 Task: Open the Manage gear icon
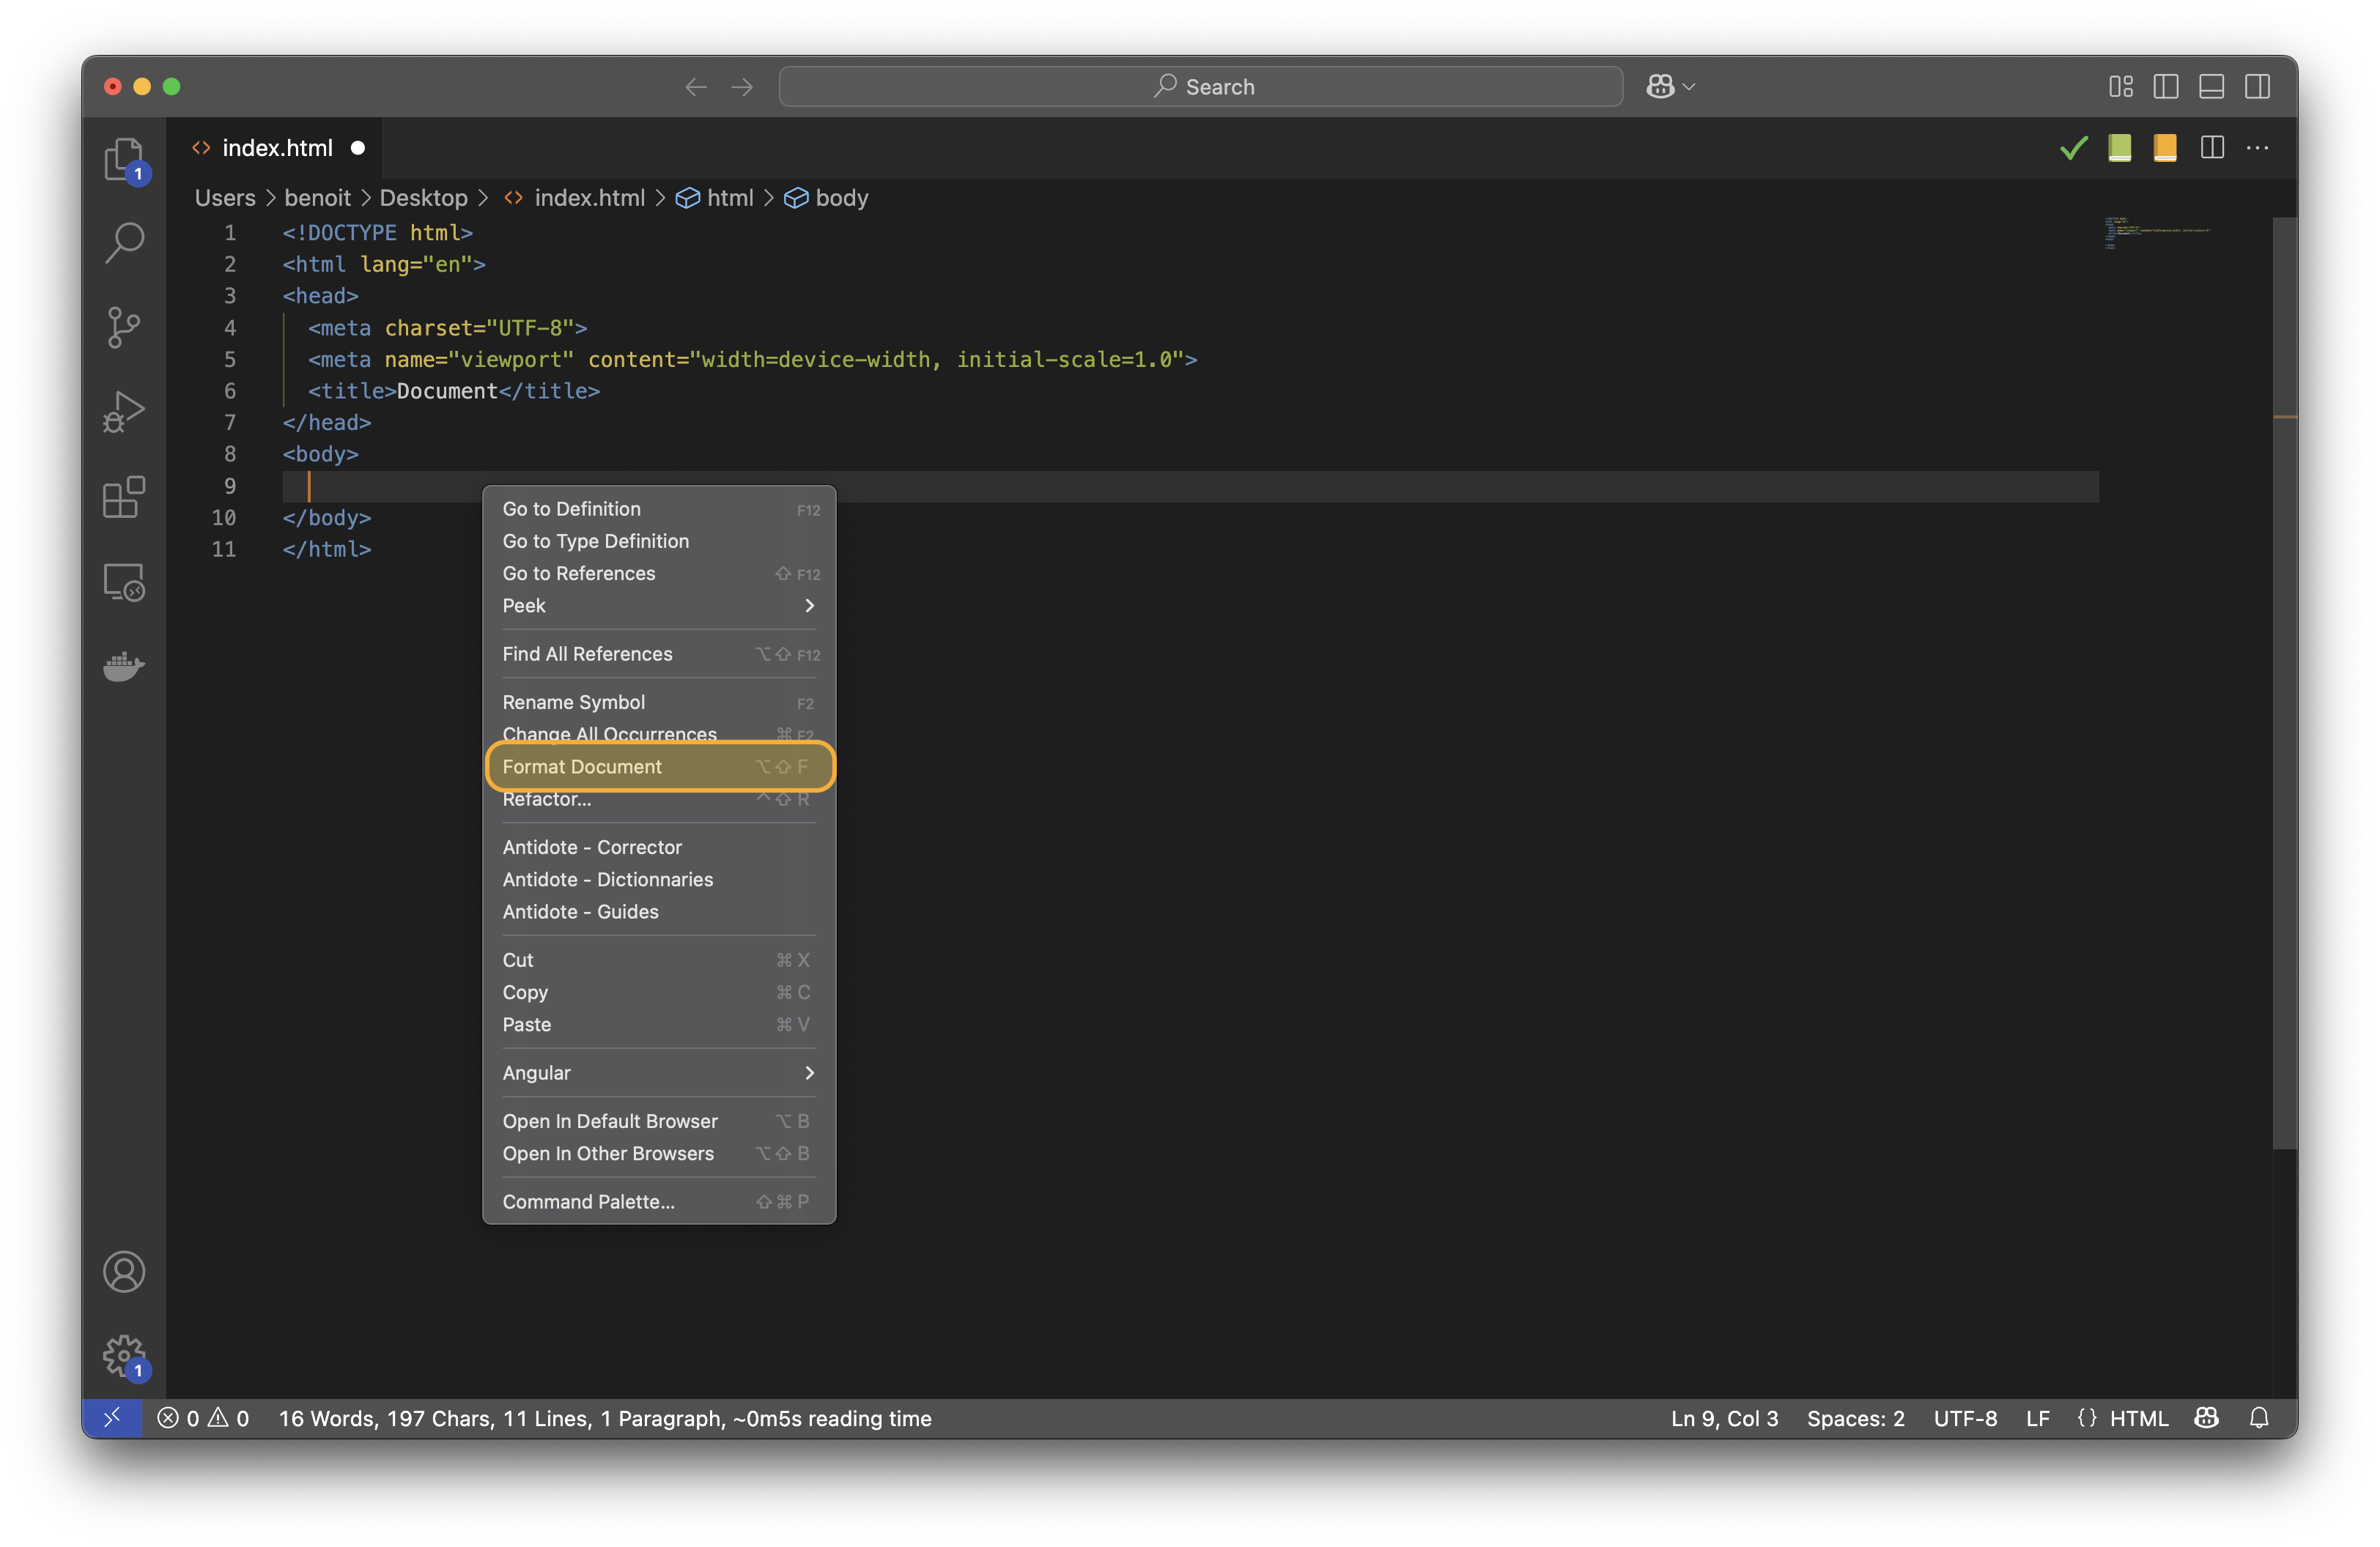[x=124, y=1356]
